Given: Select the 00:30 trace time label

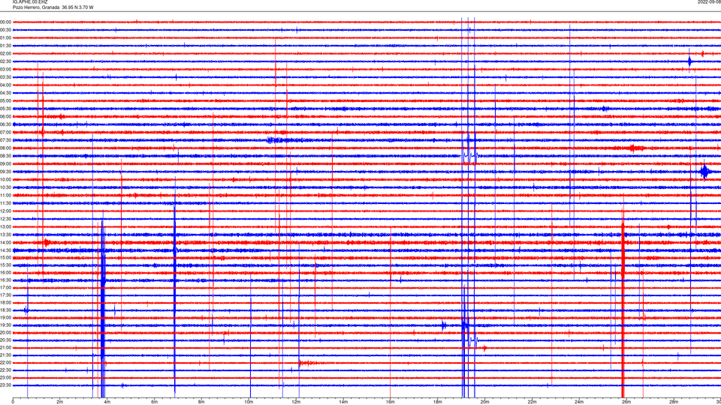Looking at the screenshot, I should 5,30.
